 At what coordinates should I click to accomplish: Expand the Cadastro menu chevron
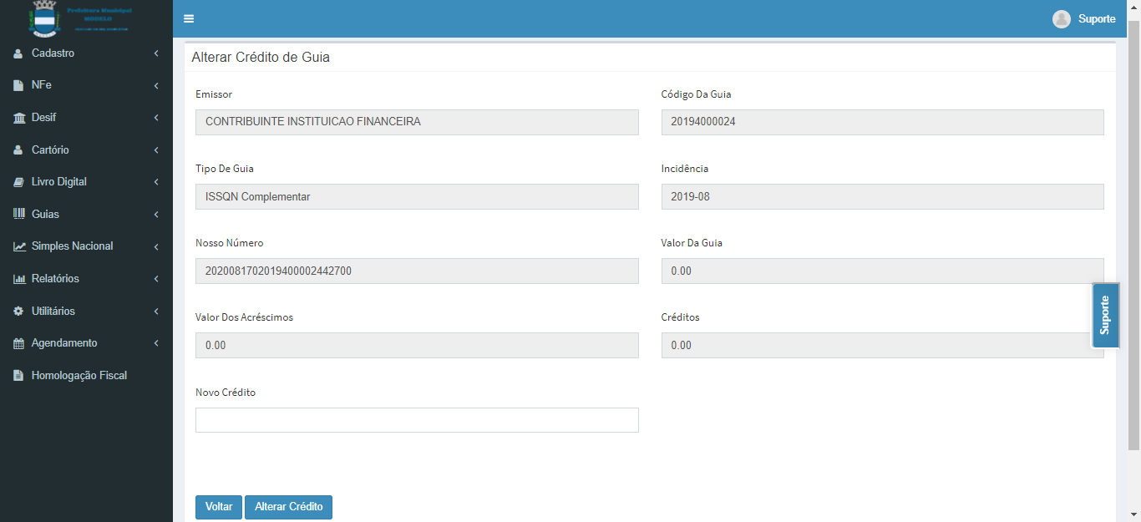[x=156, y=53]
